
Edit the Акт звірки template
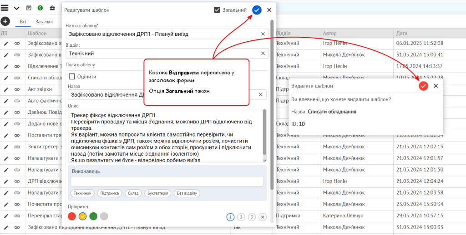[x=6, y=89]
